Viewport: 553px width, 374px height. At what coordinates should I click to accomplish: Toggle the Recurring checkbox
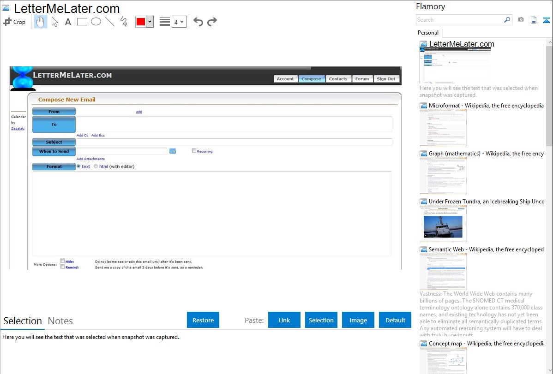[x=194, y=151]
